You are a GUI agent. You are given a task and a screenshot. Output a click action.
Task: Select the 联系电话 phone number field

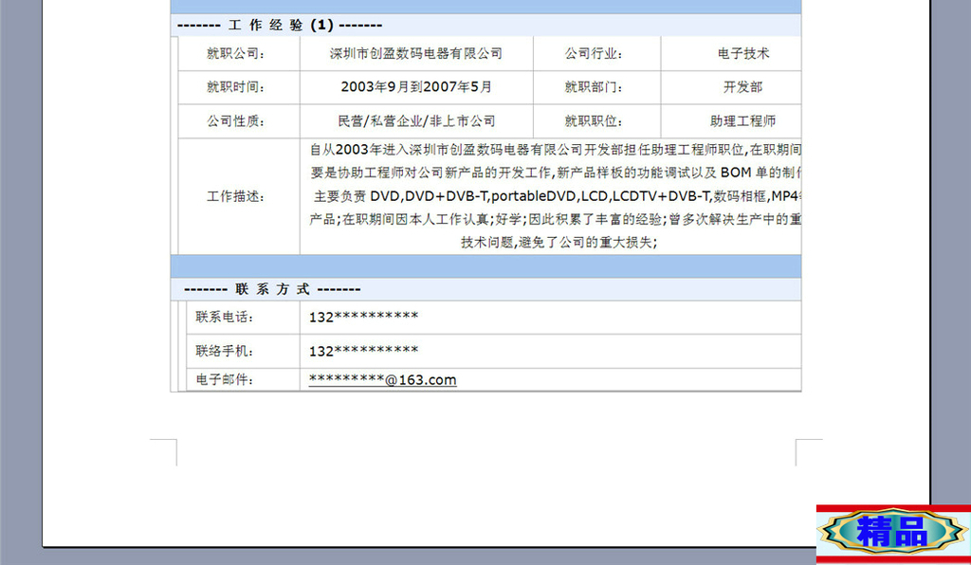(x=363, y=317)
